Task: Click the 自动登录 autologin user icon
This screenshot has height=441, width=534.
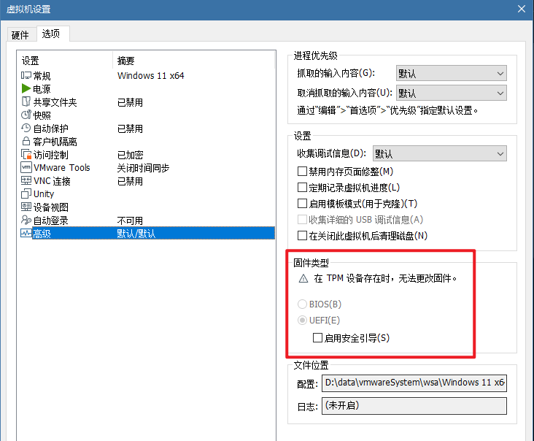Action: tap(26, 220)
